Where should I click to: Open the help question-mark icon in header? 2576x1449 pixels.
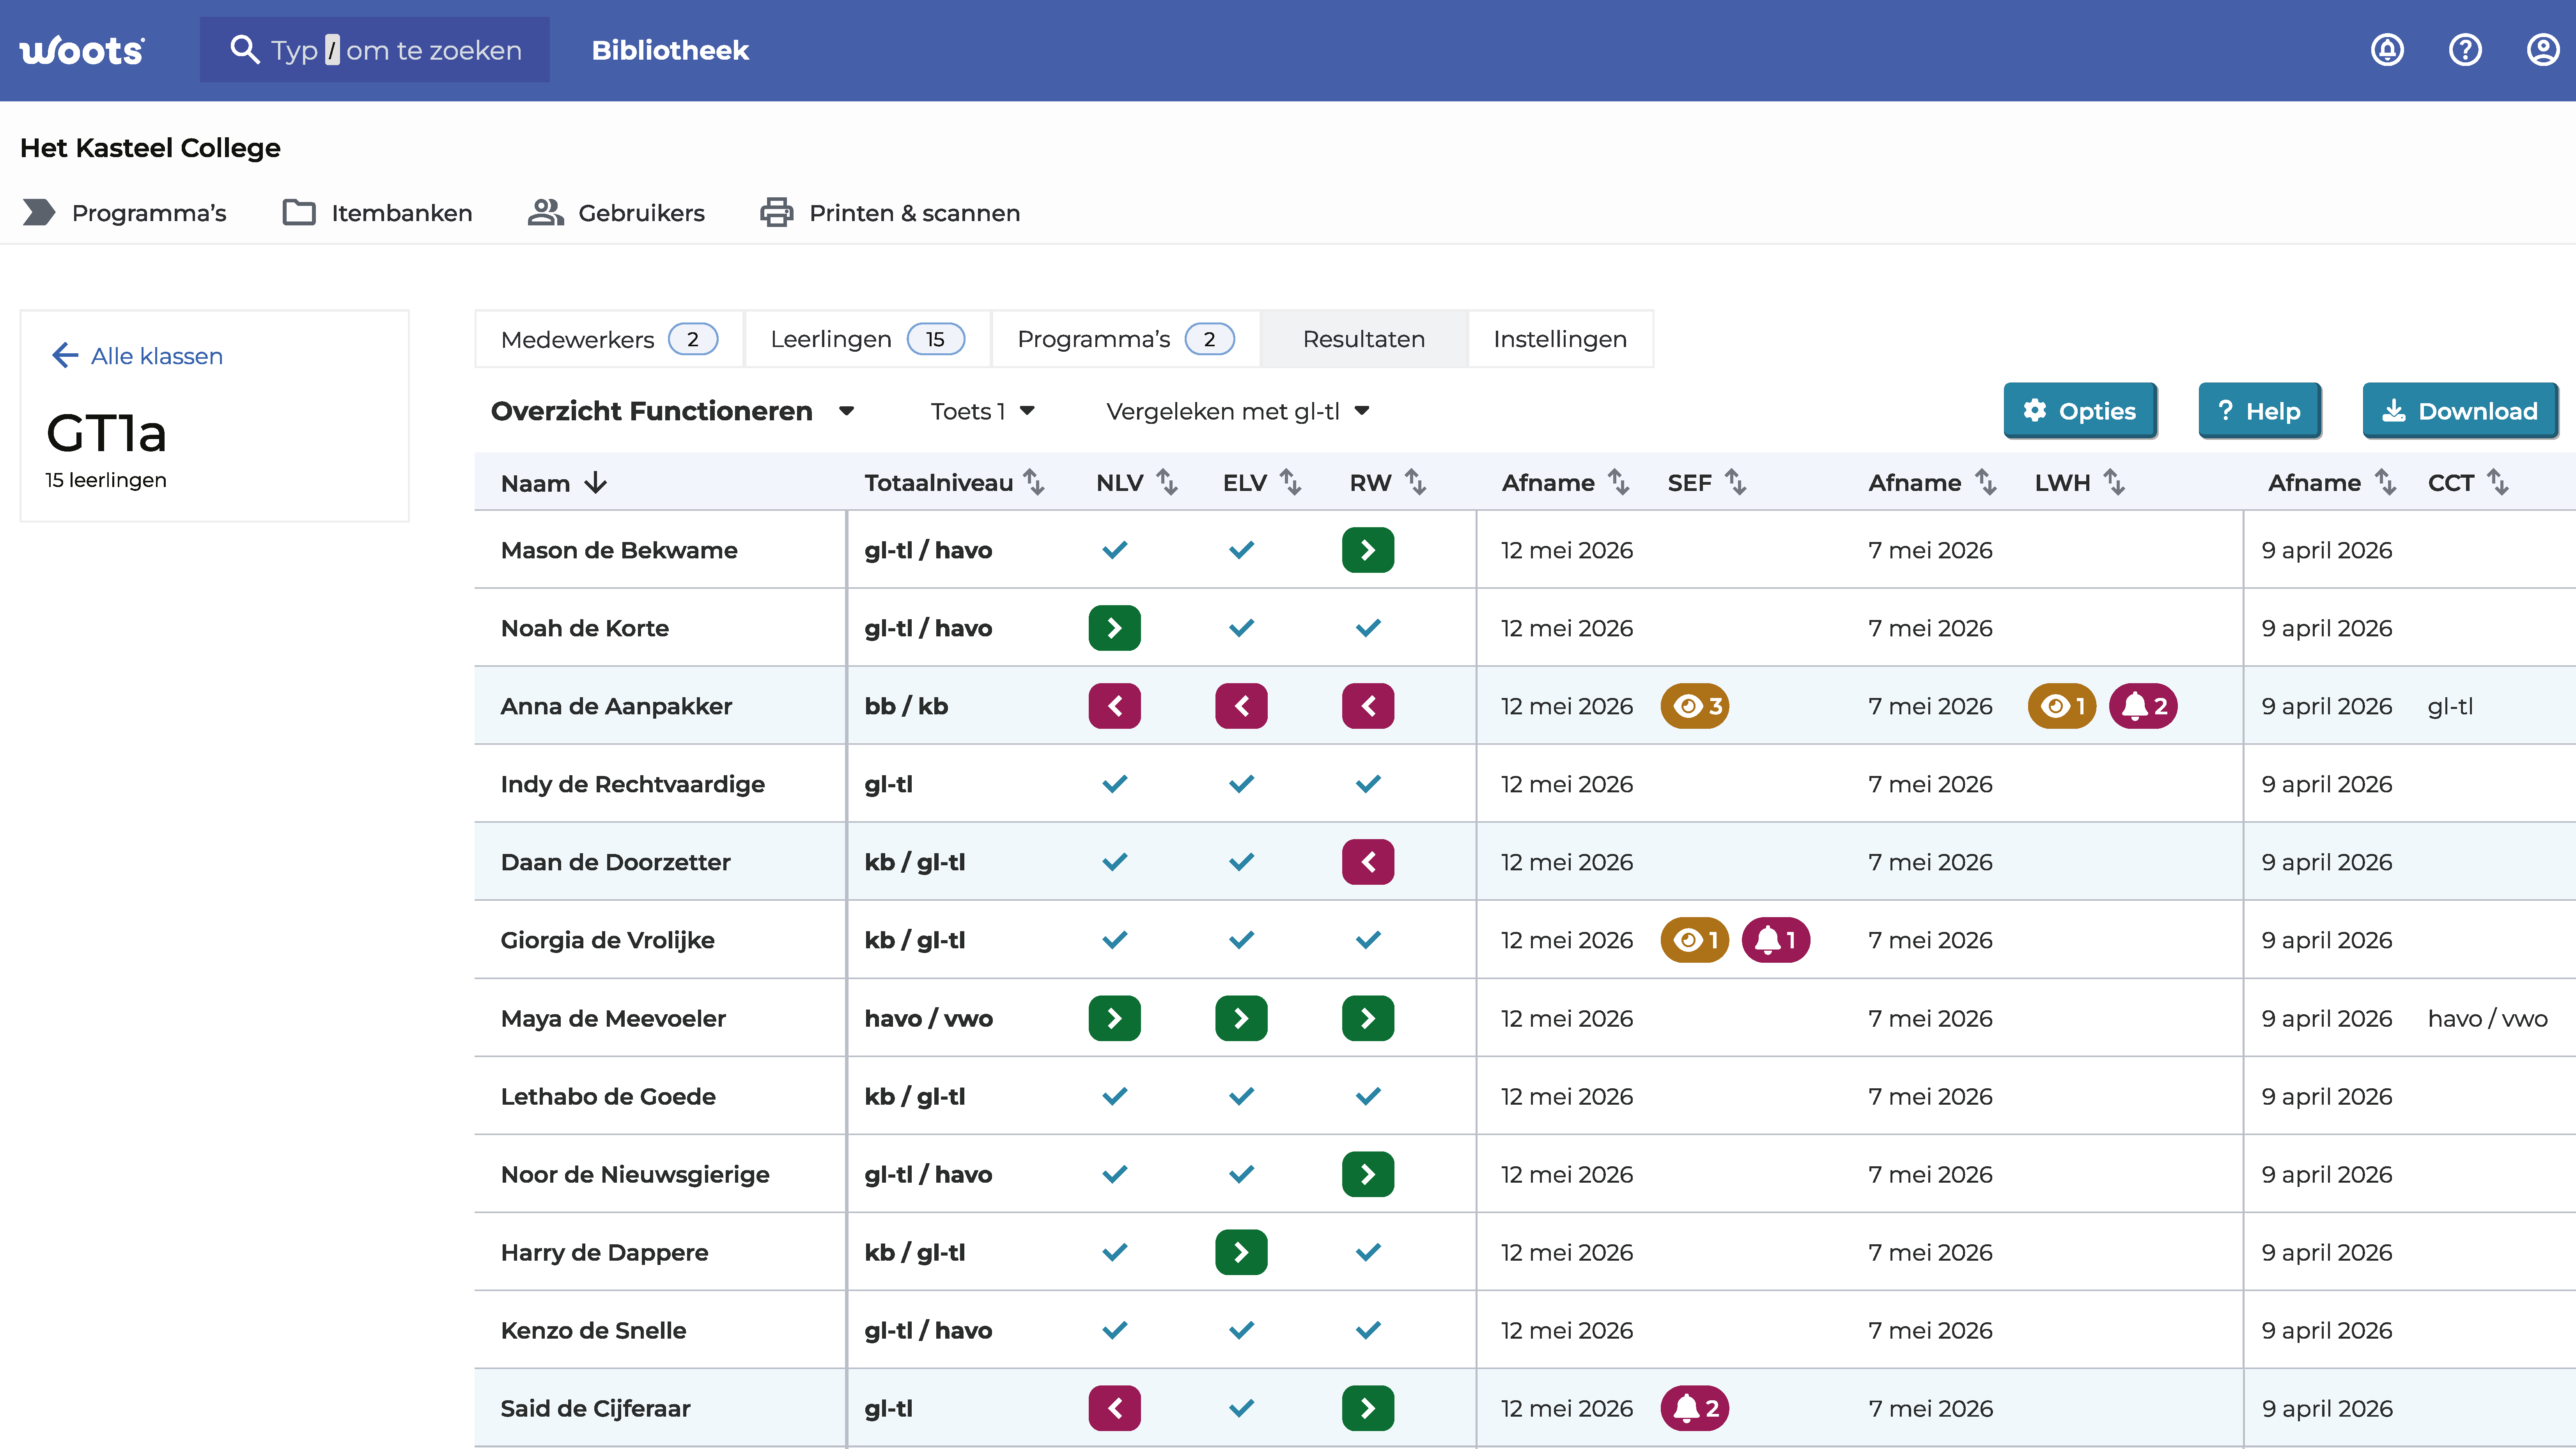pos(2465,50)
